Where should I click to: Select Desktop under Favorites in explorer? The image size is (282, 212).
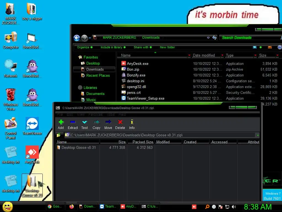pyautogui.click(x=93, y=63)
